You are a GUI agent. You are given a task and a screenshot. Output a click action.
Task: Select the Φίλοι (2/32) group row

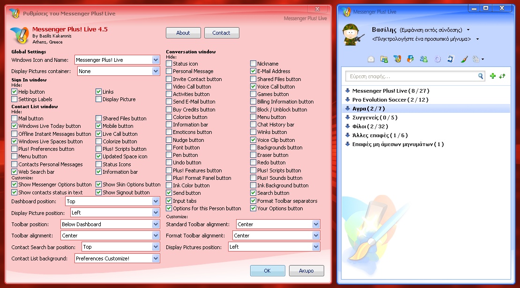(426, 126)
